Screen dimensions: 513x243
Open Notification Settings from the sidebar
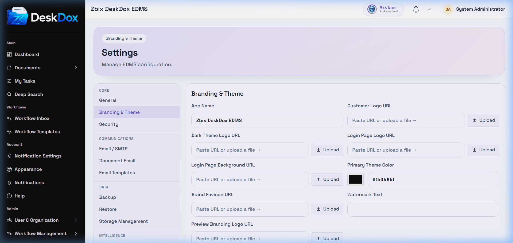point(43,156)
